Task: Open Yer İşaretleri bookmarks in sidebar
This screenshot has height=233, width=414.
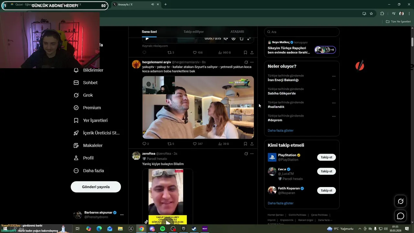Action: (x=91, y=120)
